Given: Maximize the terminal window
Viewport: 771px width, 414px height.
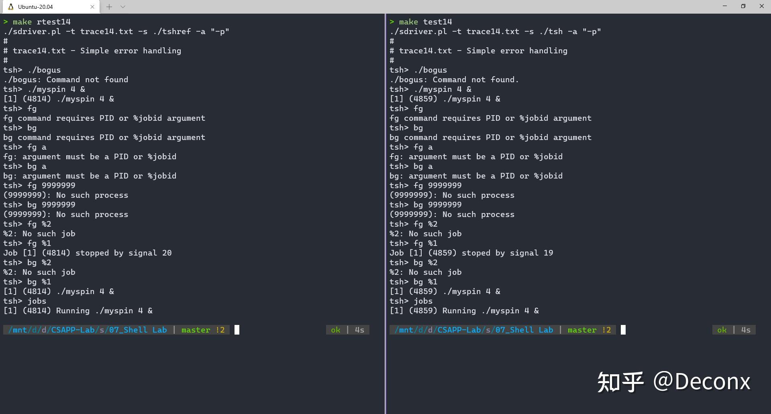Looking at the screenshot, I should pos(743,6).
